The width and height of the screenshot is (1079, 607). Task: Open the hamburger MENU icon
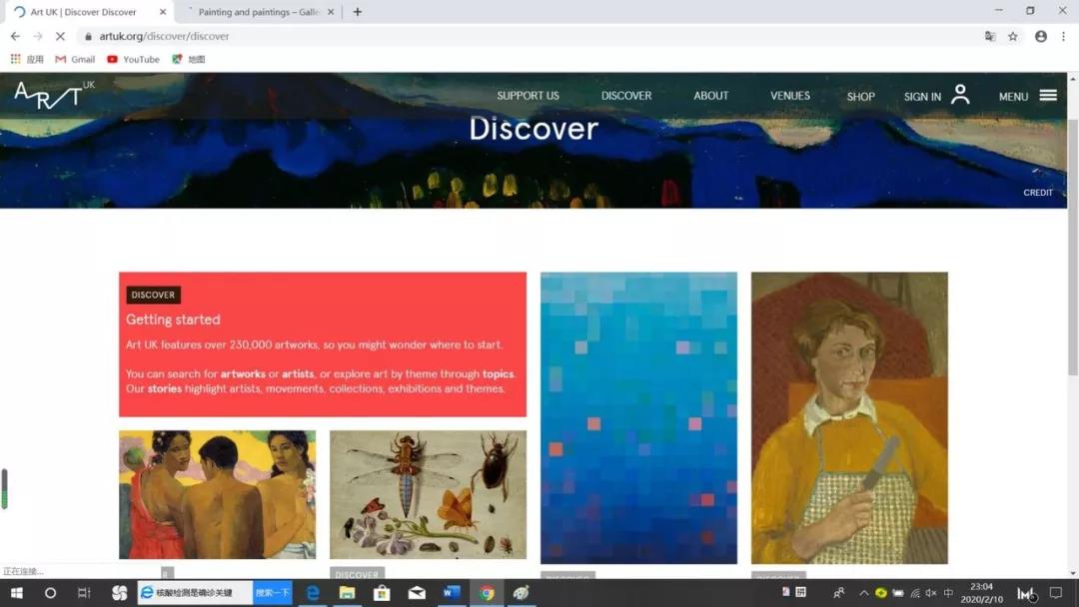pos(1047,96)
